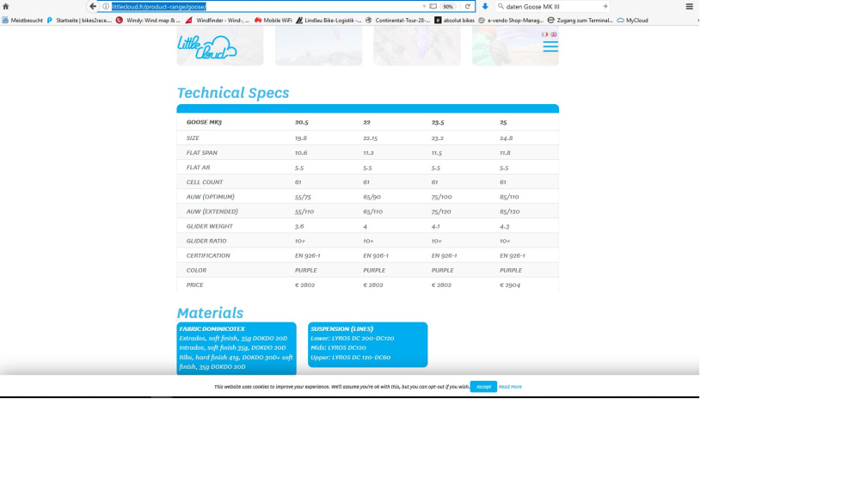The height and width of the screenshot is (484, 860).
Task: Click the AUW (EXTENDED) row label
Action: click(x=212, y=211)
